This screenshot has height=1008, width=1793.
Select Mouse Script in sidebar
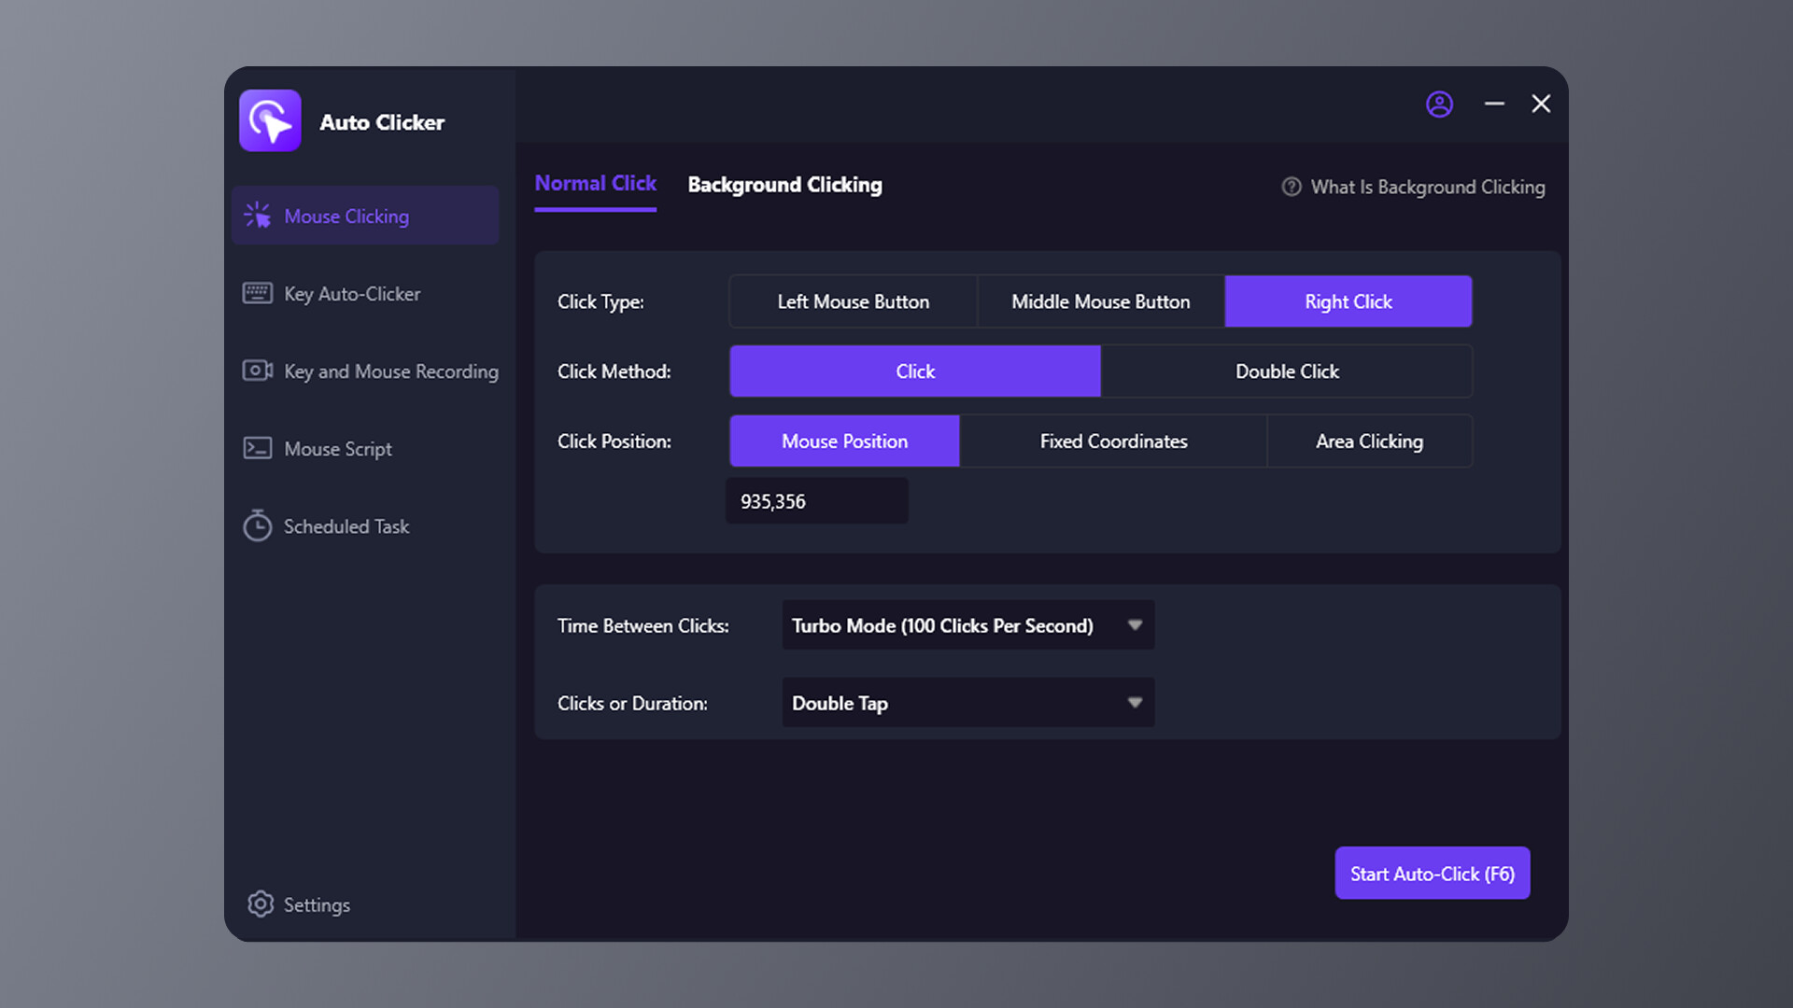coord(337,448)
